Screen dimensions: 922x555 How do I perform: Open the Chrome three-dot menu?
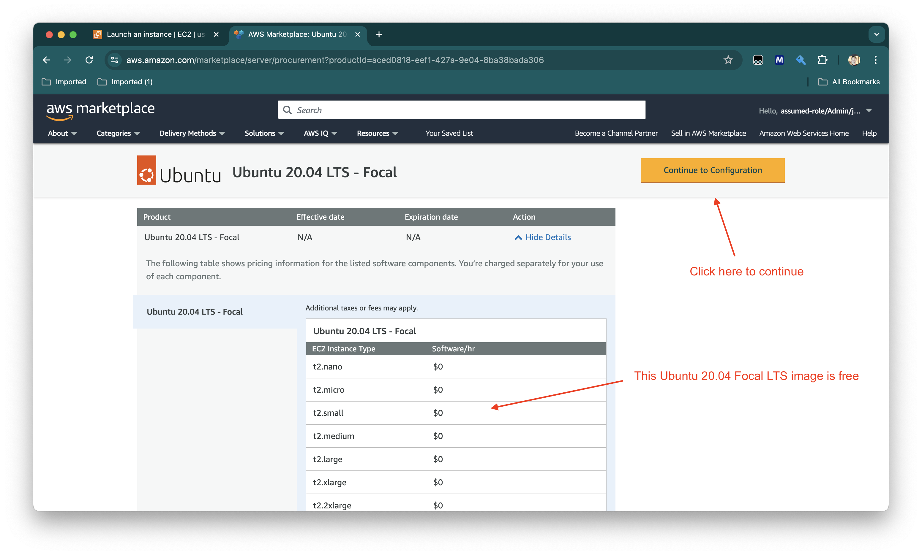tap(875, 60)
